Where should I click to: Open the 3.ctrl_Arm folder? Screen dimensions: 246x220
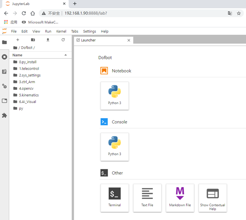pos(26,82)
